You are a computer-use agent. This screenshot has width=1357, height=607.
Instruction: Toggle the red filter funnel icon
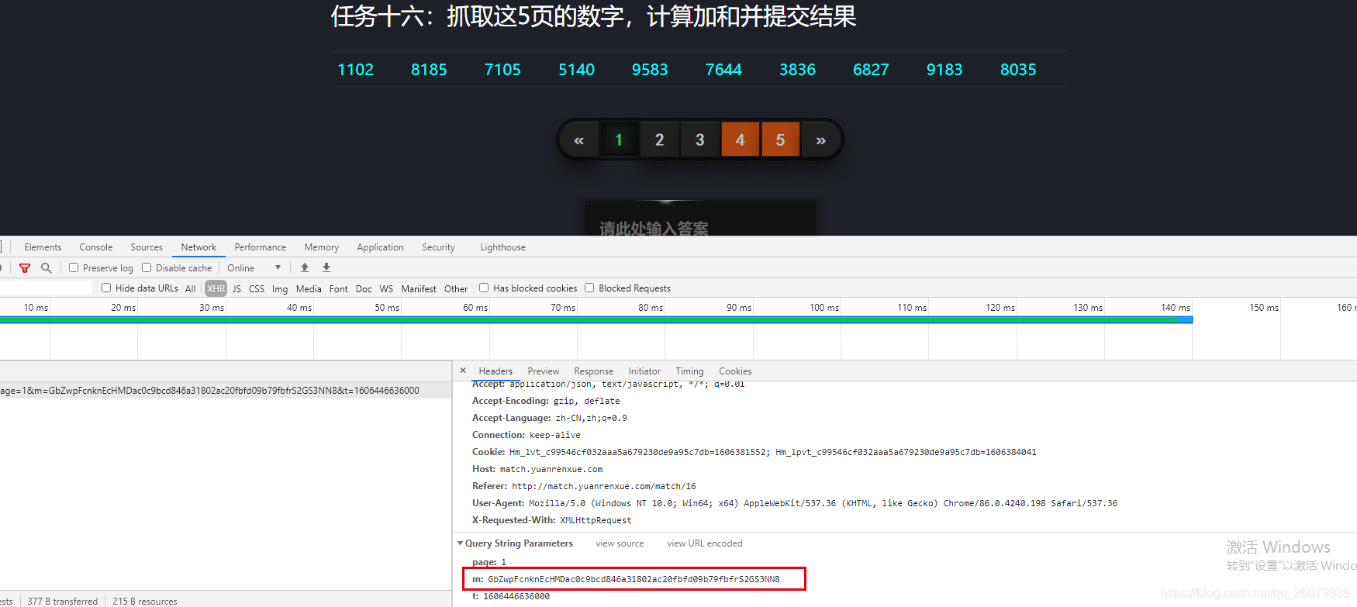(x=25, y=267)
